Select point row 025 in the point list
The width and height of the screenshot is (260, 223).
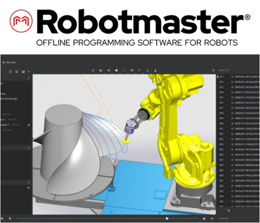(x=239, y=150)
